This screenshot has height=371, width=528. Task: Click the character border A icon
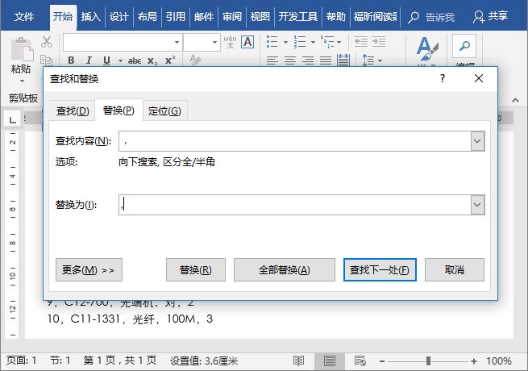247,42
